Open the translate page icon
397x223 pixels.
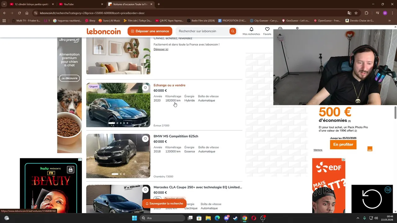pyautogui.click(x=349, y=13)
